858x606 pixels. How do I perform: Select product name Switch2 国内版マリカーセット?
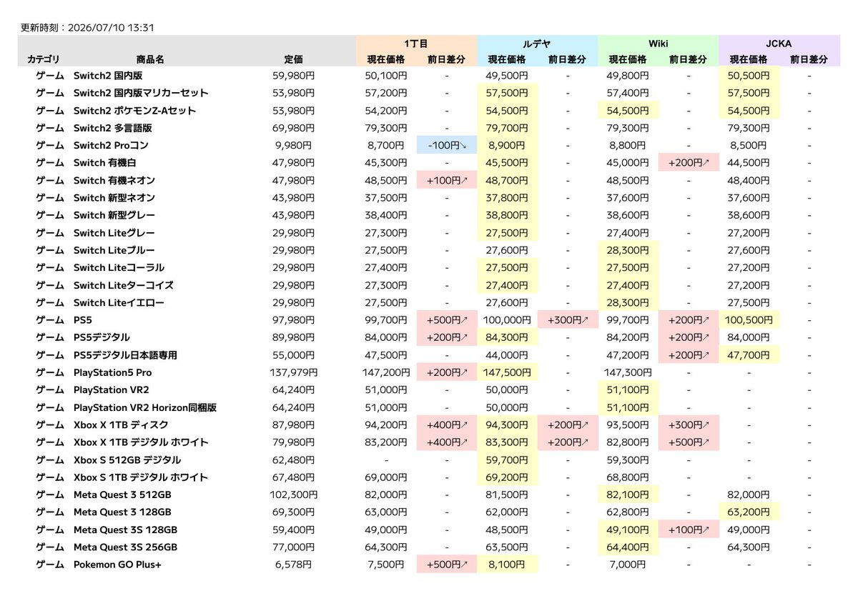(141, 93)
